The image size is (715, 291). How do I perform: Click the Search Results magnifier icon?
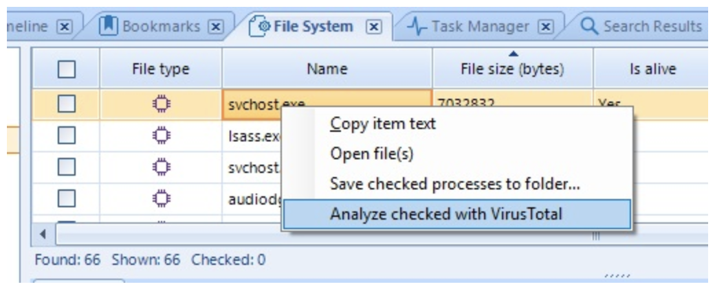[x=589, y=26]
